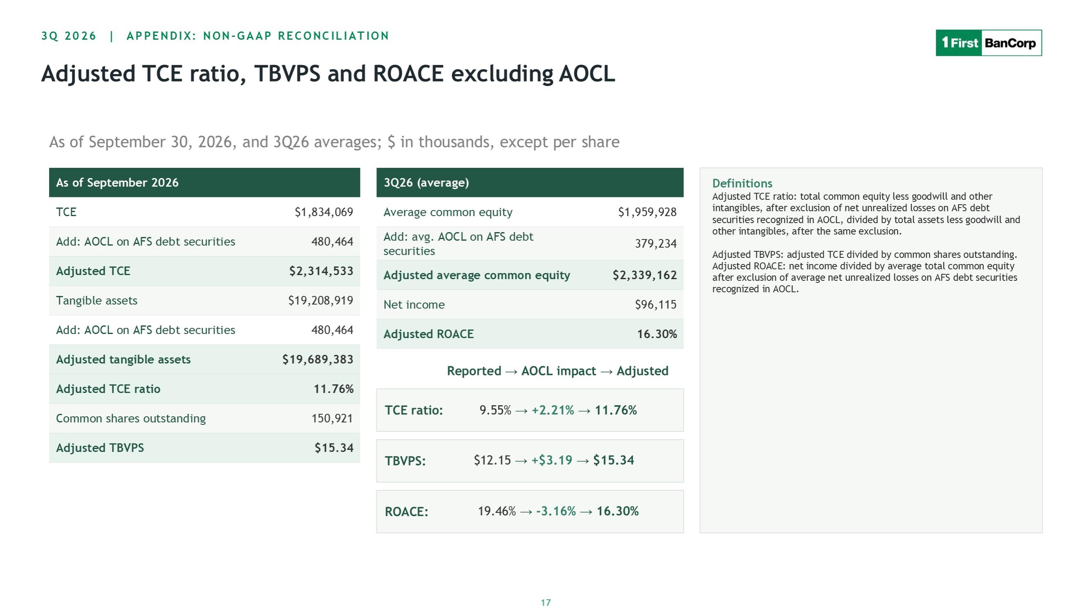Select the 11.76% value in the left table
The height and width of the screenshot is (614, 1092).
tap(333, 389)
